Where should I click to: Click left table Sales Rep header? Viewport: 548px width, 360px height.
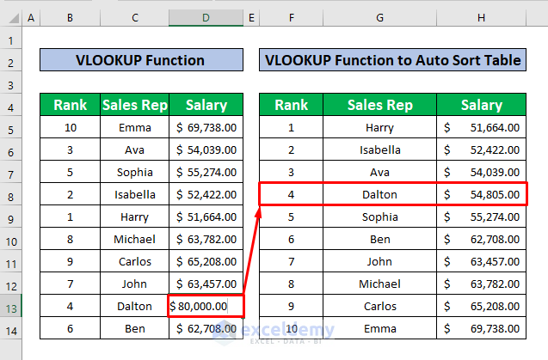pos(134,106)
